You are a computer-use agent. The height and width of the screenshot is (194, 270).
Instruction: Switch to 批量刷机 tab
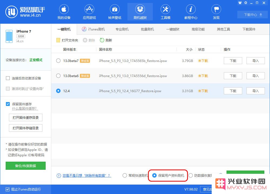(x=147, y=29)
